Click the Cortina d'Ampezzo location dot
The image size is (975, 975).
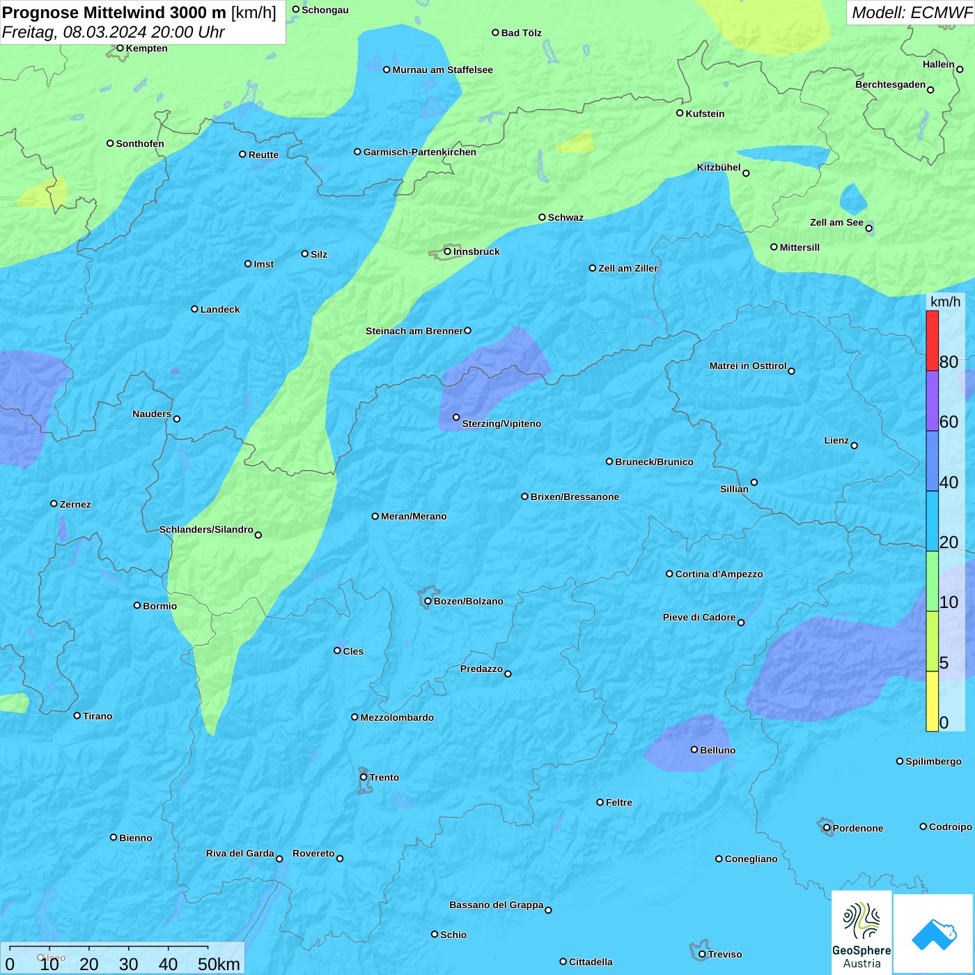669,574
